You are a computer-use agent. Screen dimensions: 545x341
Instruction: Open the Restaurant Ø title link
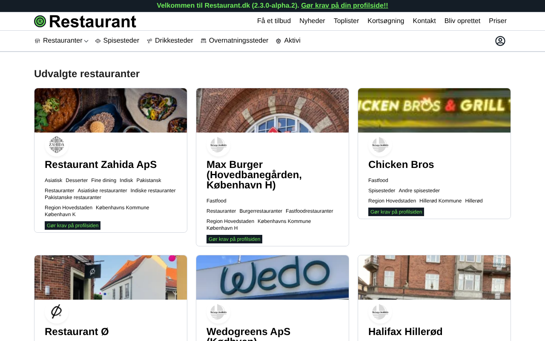tap(77, 332)
